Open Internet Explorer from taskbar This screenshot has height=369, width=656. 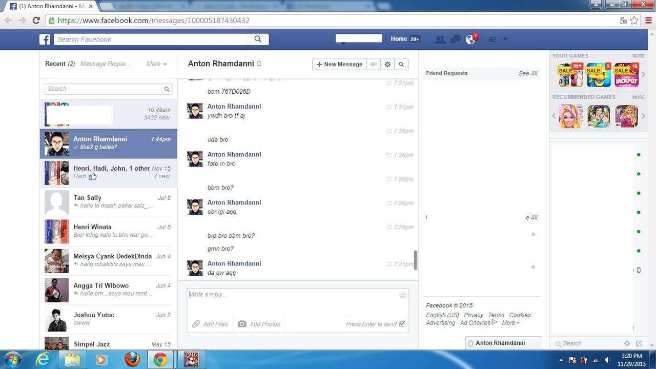[43, 360]
